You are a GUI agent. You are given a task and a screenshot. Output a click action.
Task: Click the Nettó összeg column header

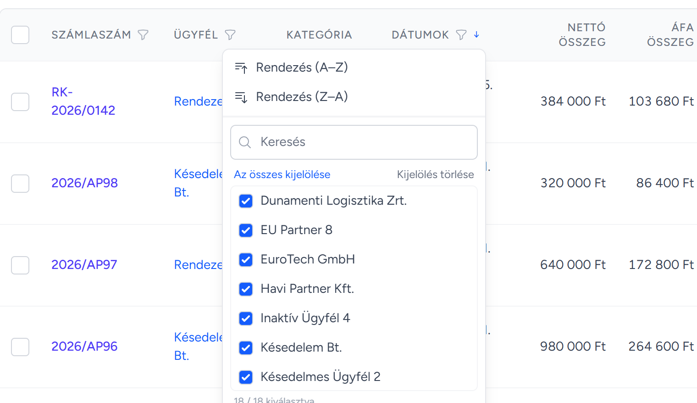582,35
